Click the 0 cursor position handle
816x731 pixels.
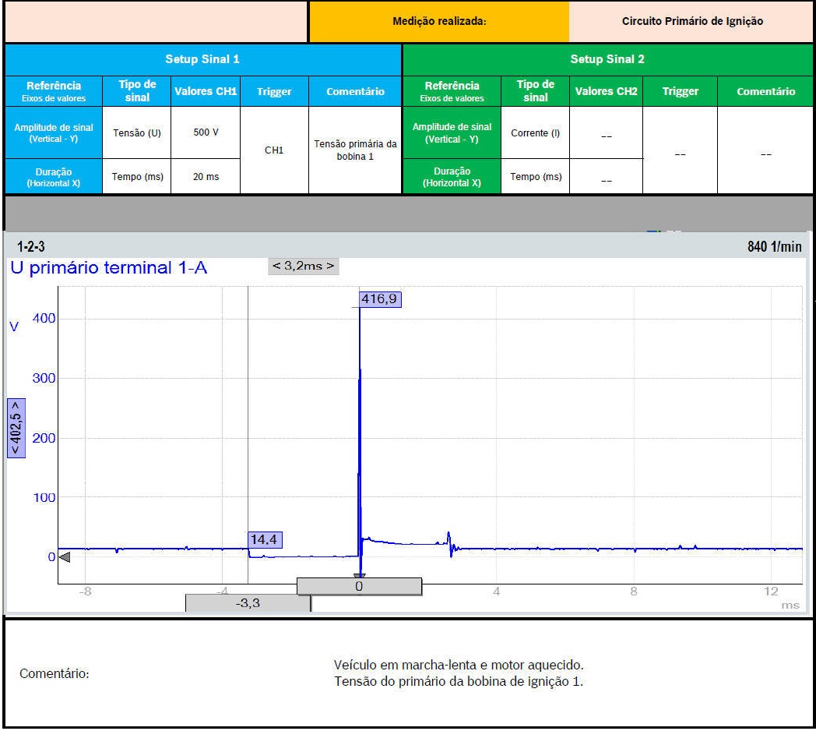pyautogui.click(x=359, y=586)
